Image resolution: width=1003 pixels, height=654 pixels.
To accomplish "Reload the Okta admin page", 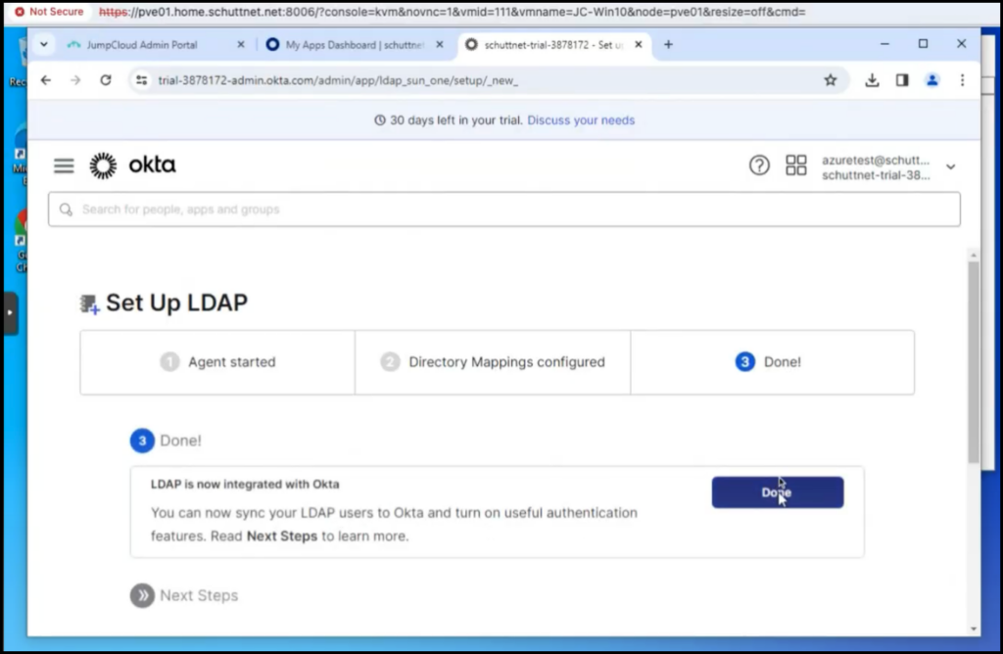I will click(x=106, y=80).
